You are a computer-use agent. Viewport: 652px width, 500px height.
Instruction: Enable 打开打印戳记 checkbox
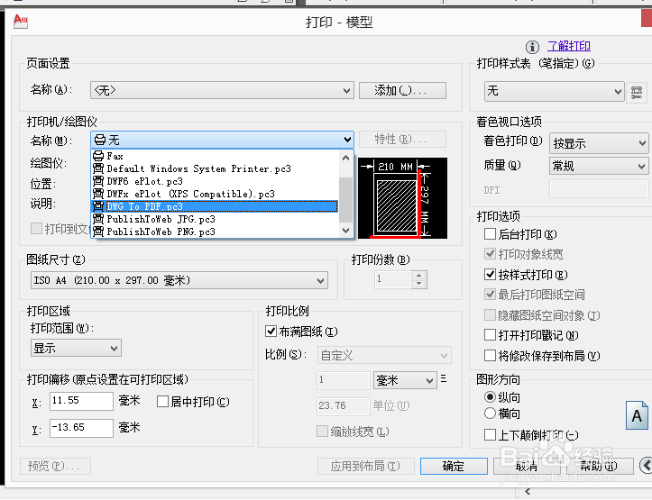point(491,335)
